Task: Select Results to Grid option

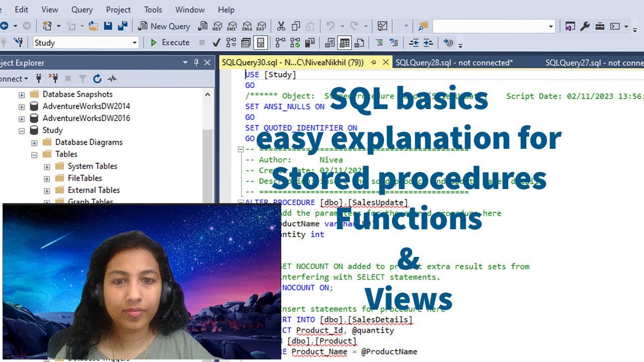Action: pos(344,43)
